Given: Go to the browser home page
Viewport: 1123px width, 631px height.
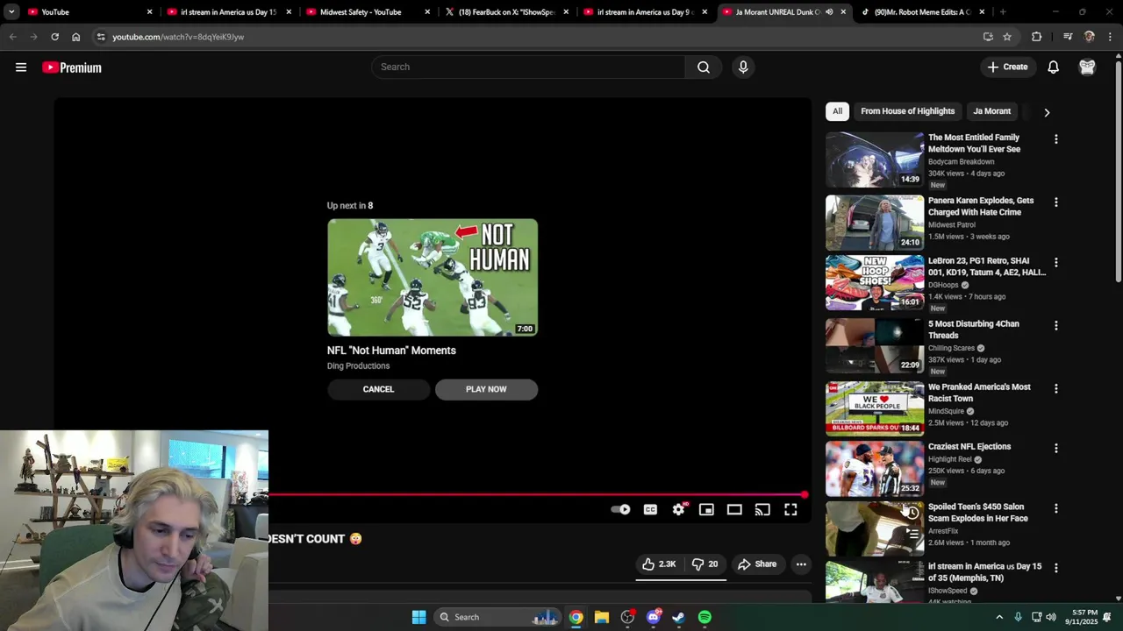Looking at the screenshot, I should pyautogui.click(x=76, y=37).
